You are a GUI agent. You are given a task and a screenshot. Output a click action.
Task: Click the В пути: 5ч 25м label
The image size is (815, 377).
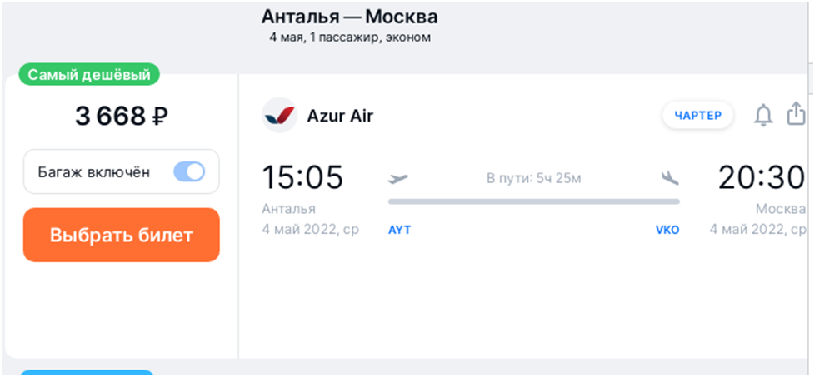[x=534, y=179]
